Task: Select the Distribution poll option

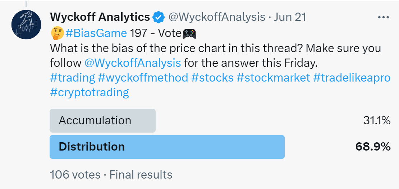Action: [167, 147]
